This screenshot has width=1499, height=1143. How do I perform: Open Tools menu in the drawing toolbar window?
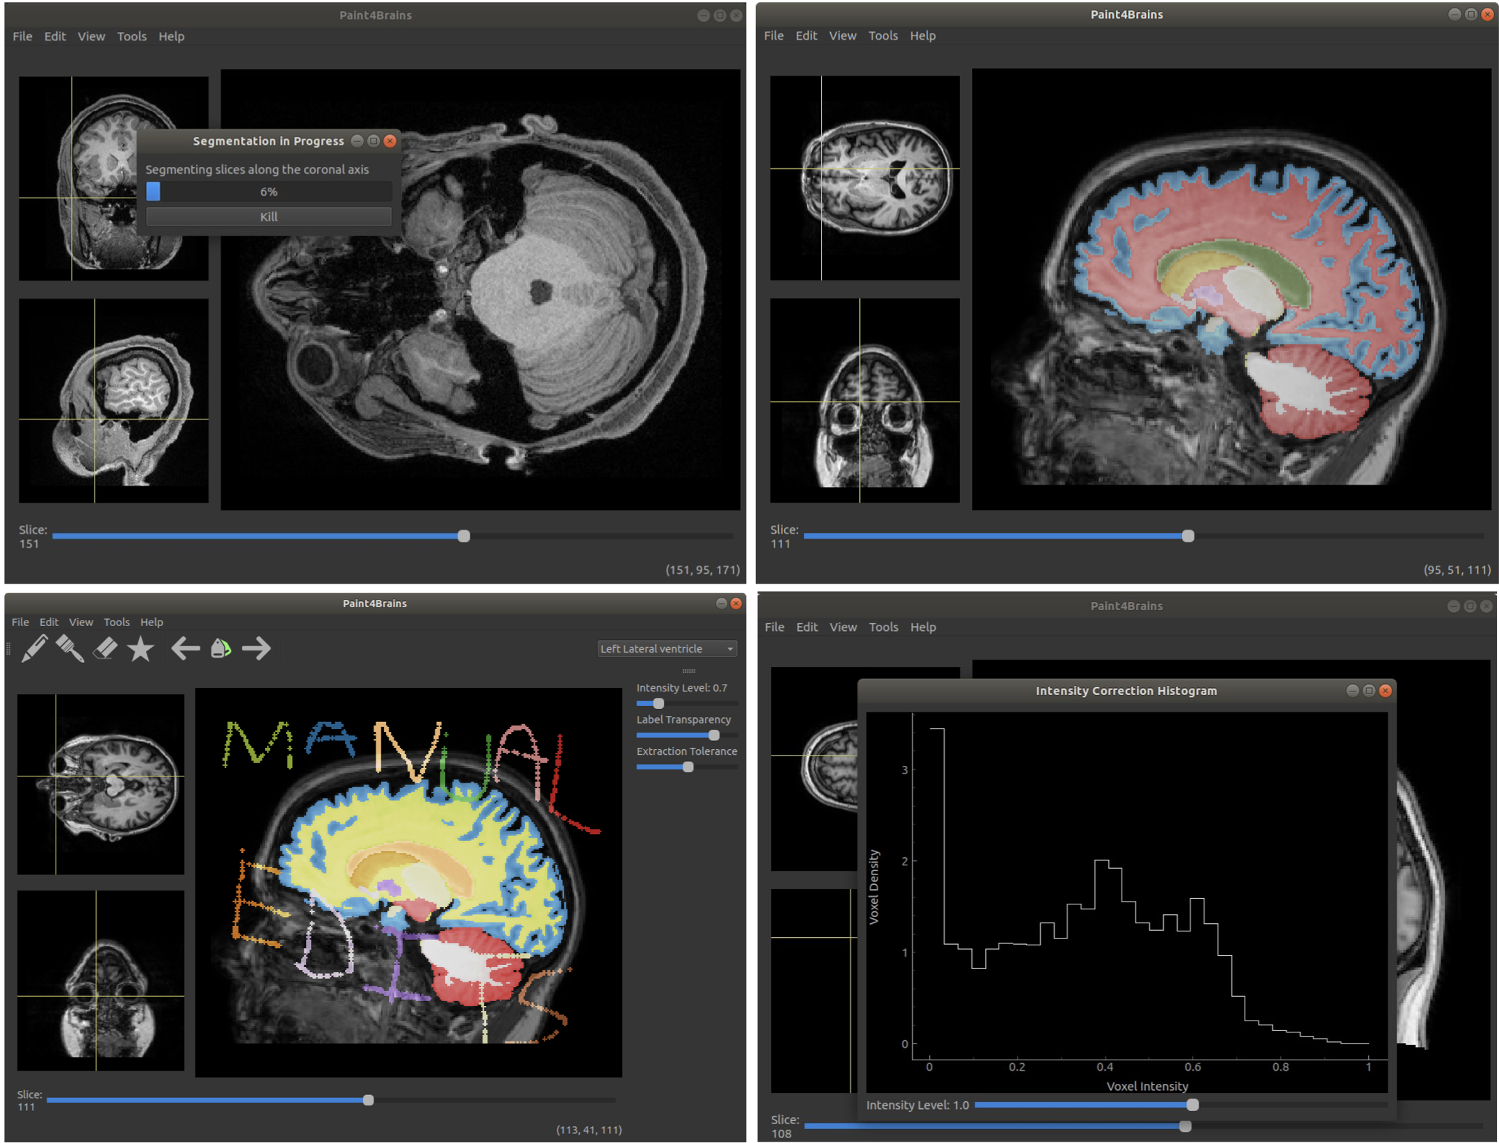point(117,622)
